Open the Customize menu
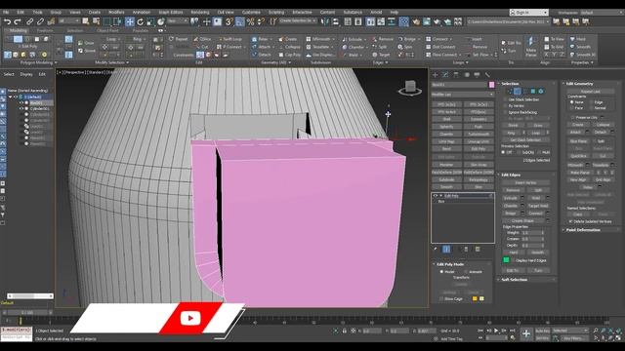This screenshot has width=625, height=351. pos(251,13)
